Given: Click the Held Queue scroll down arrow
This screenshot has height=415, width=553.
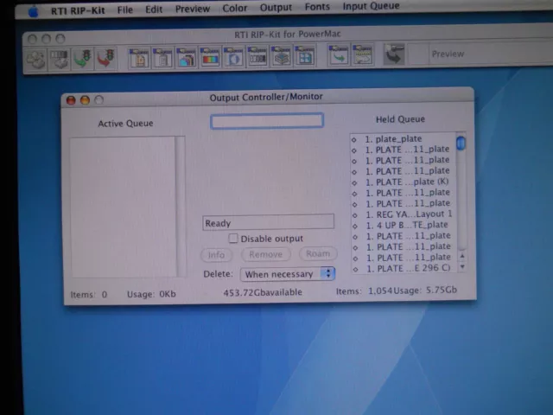Looking at the screenshot, I should point(462,267).
